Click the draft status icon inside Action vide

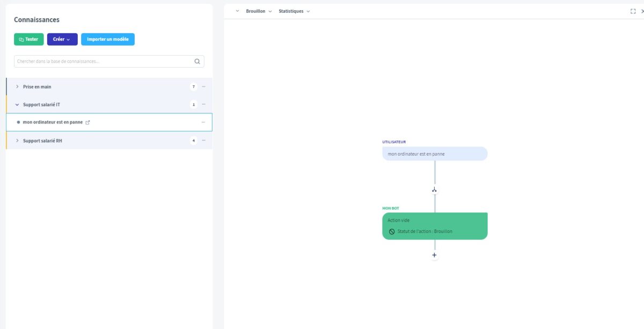pos(392,231)
